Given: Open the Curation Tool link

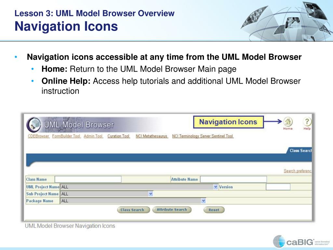Looking at the screenshot, I should (x=118, y=136).
